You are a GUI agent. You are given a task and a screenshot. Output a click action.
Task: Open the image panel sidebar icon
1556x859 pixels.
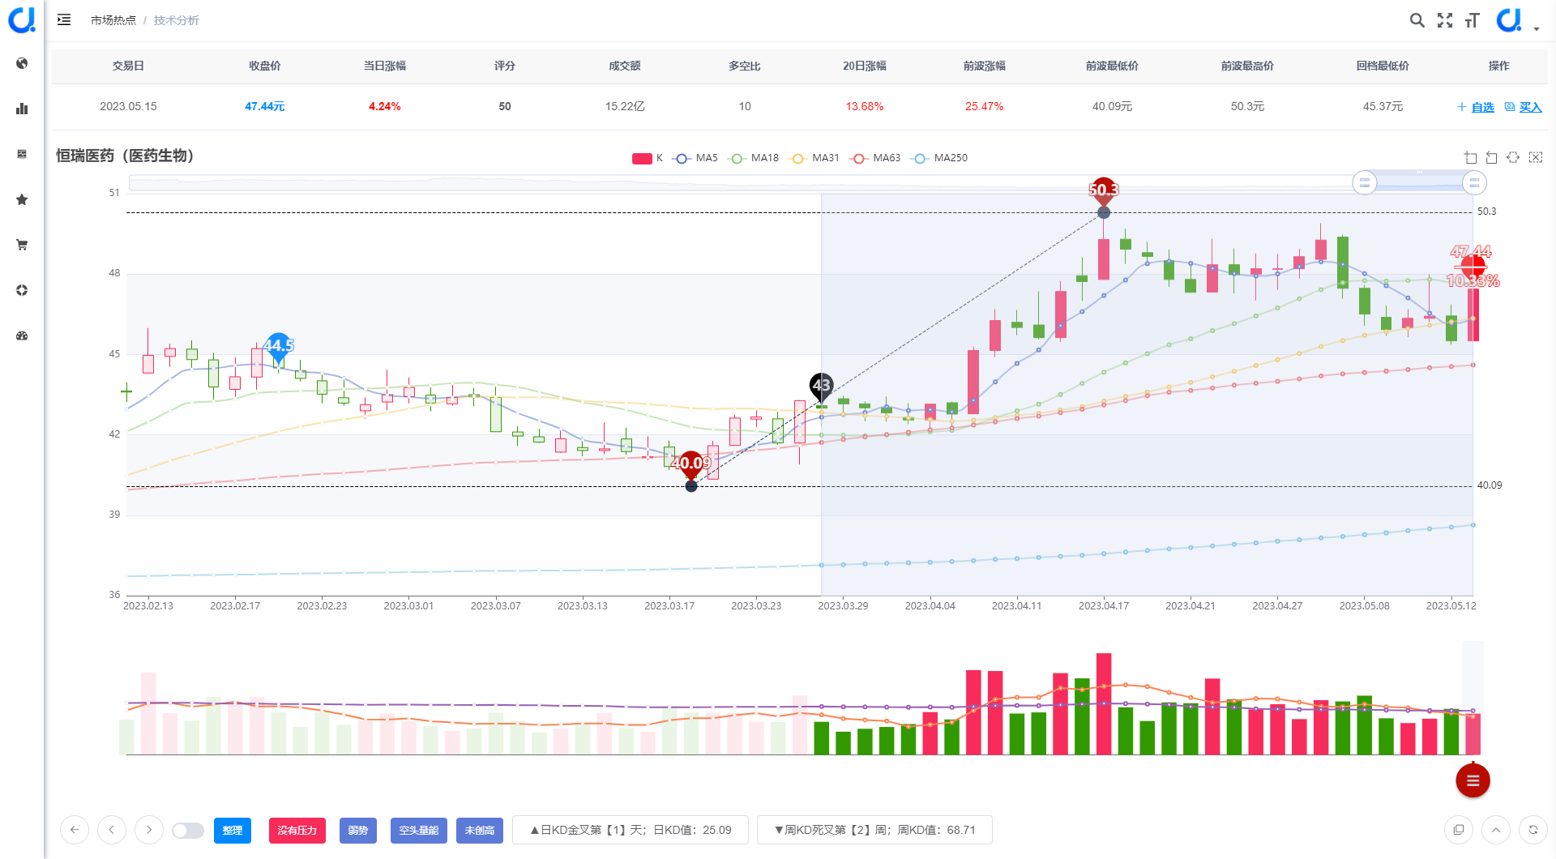click(22, 154)
